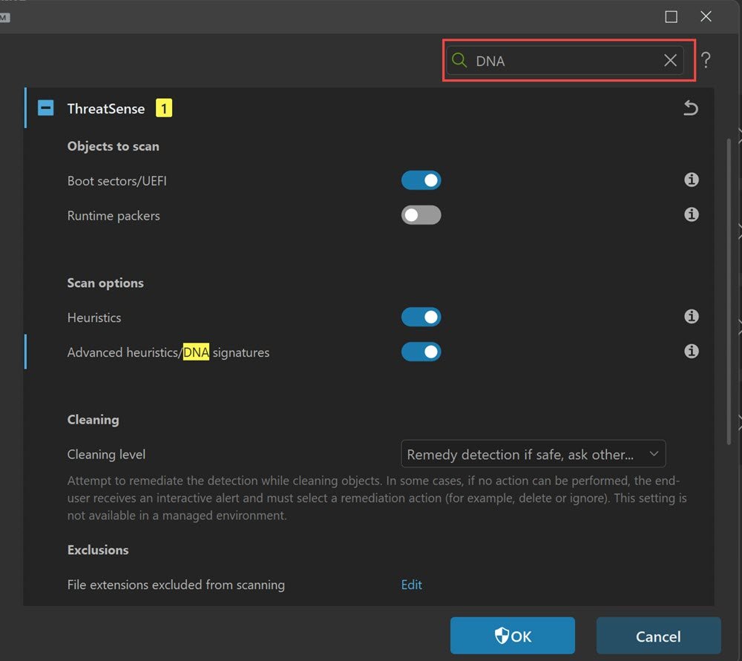
Task: Show info for Boot sectors/UEFI
Action: (692, 180)
